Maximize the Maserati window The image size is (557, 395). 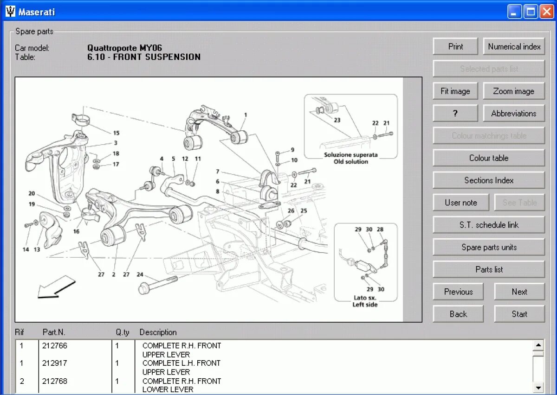(x=531, y=12)
